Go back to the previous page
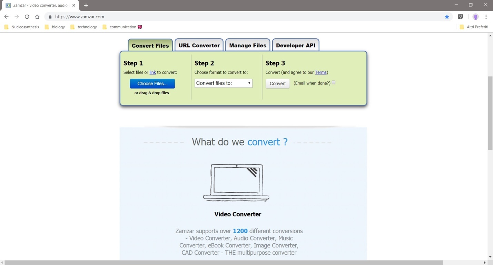The width and height of the screenshot is (493, 265). coord(6,17)
